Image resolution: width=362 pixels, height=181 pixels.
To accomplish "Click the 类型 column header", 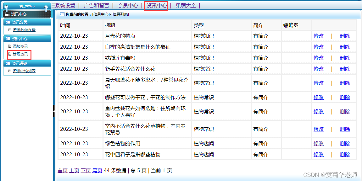I will [x=199, y=25].
